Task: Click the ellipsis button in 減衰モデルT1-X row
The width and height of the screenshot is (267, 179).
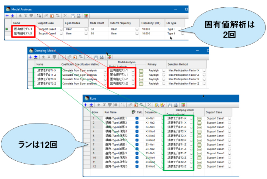Action: coord(141,70)
